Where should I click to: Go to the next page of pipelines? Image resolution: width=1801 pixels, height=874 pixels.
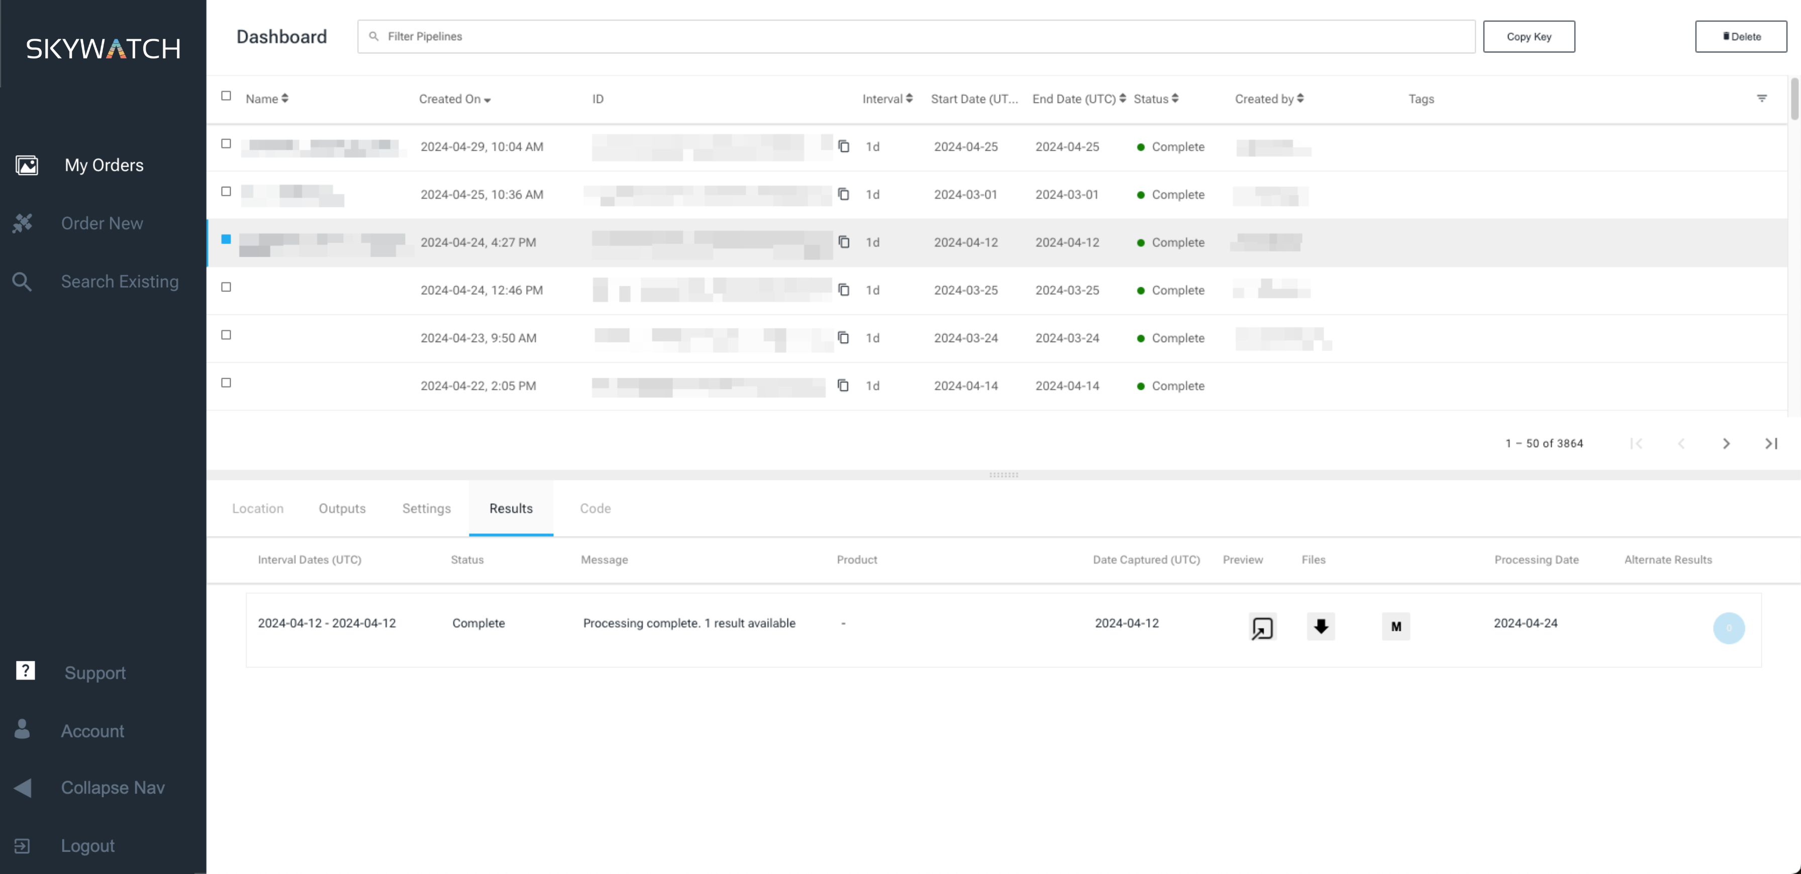(1727, 443)
